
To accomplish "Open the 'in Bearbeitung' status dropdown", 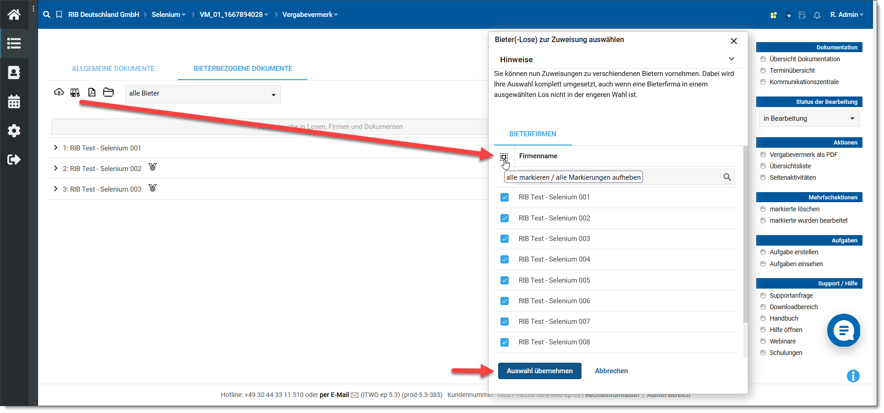I will 809,118.
